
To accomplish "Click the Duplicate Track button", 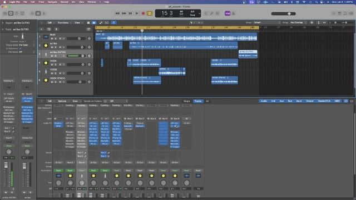I will pyautogui.click(x=49, y=29).
